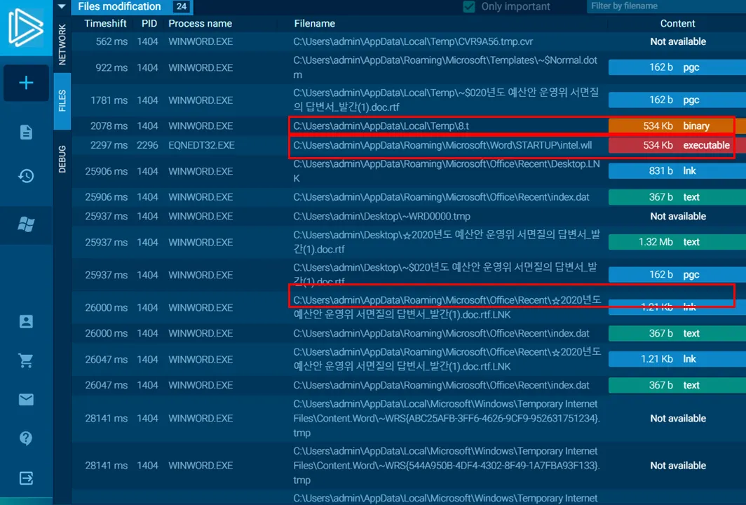Click the 562 ms timeshift cell
Image resolution: width=746 pixels, height=505 pixels.
pos(111,42)
